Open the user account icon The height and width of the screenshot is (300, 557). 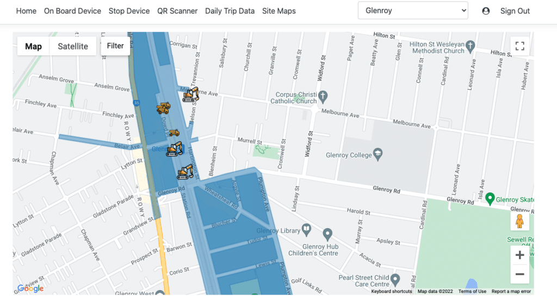(x=486, y=11)
